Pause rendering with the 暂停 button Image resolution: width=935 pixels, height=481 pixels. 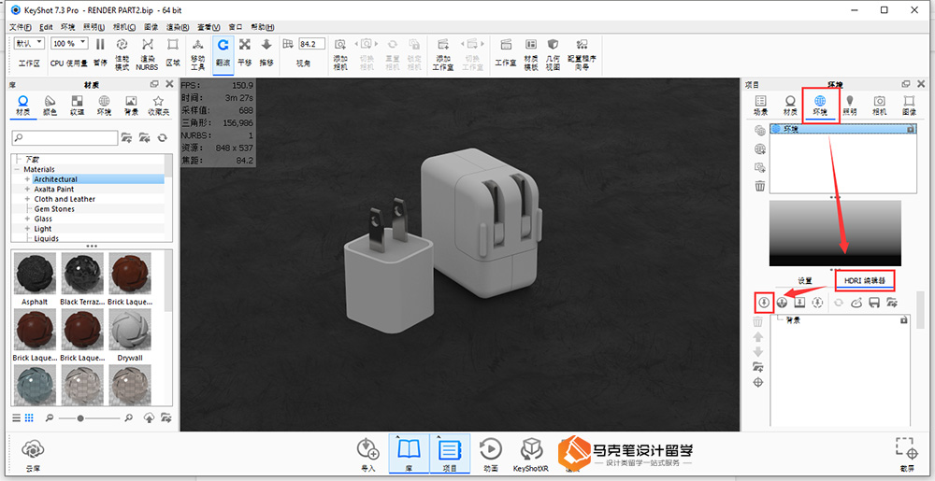click(100, 51)
